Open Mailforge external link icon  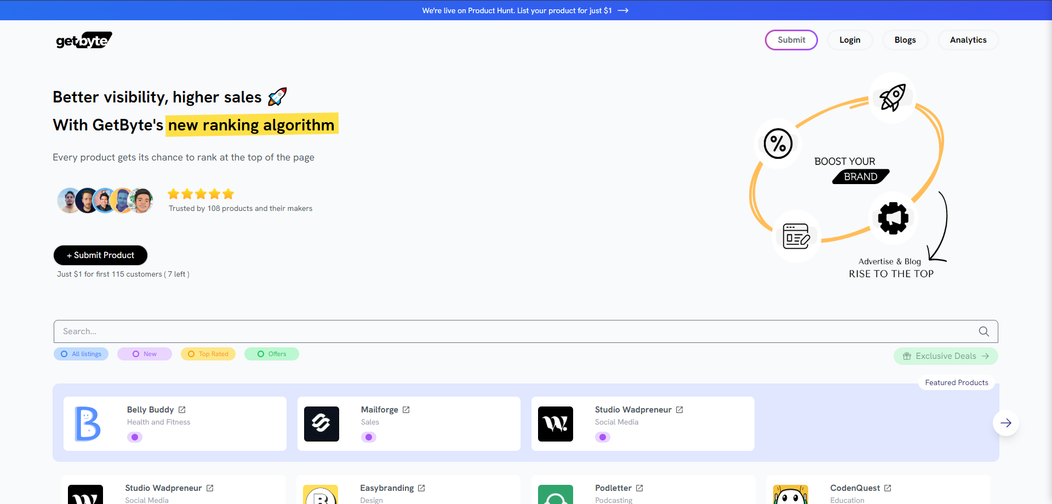(406, 410)
